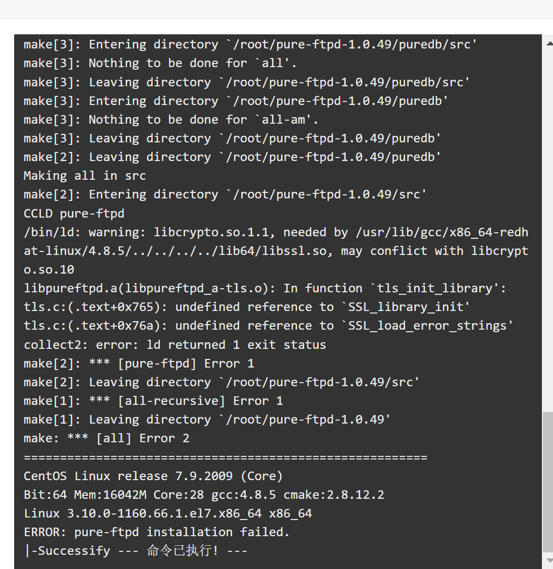Viewport: 553px width, 569px height.
Task: Click the 'Making all in src' line
Action: click(85, 176)
